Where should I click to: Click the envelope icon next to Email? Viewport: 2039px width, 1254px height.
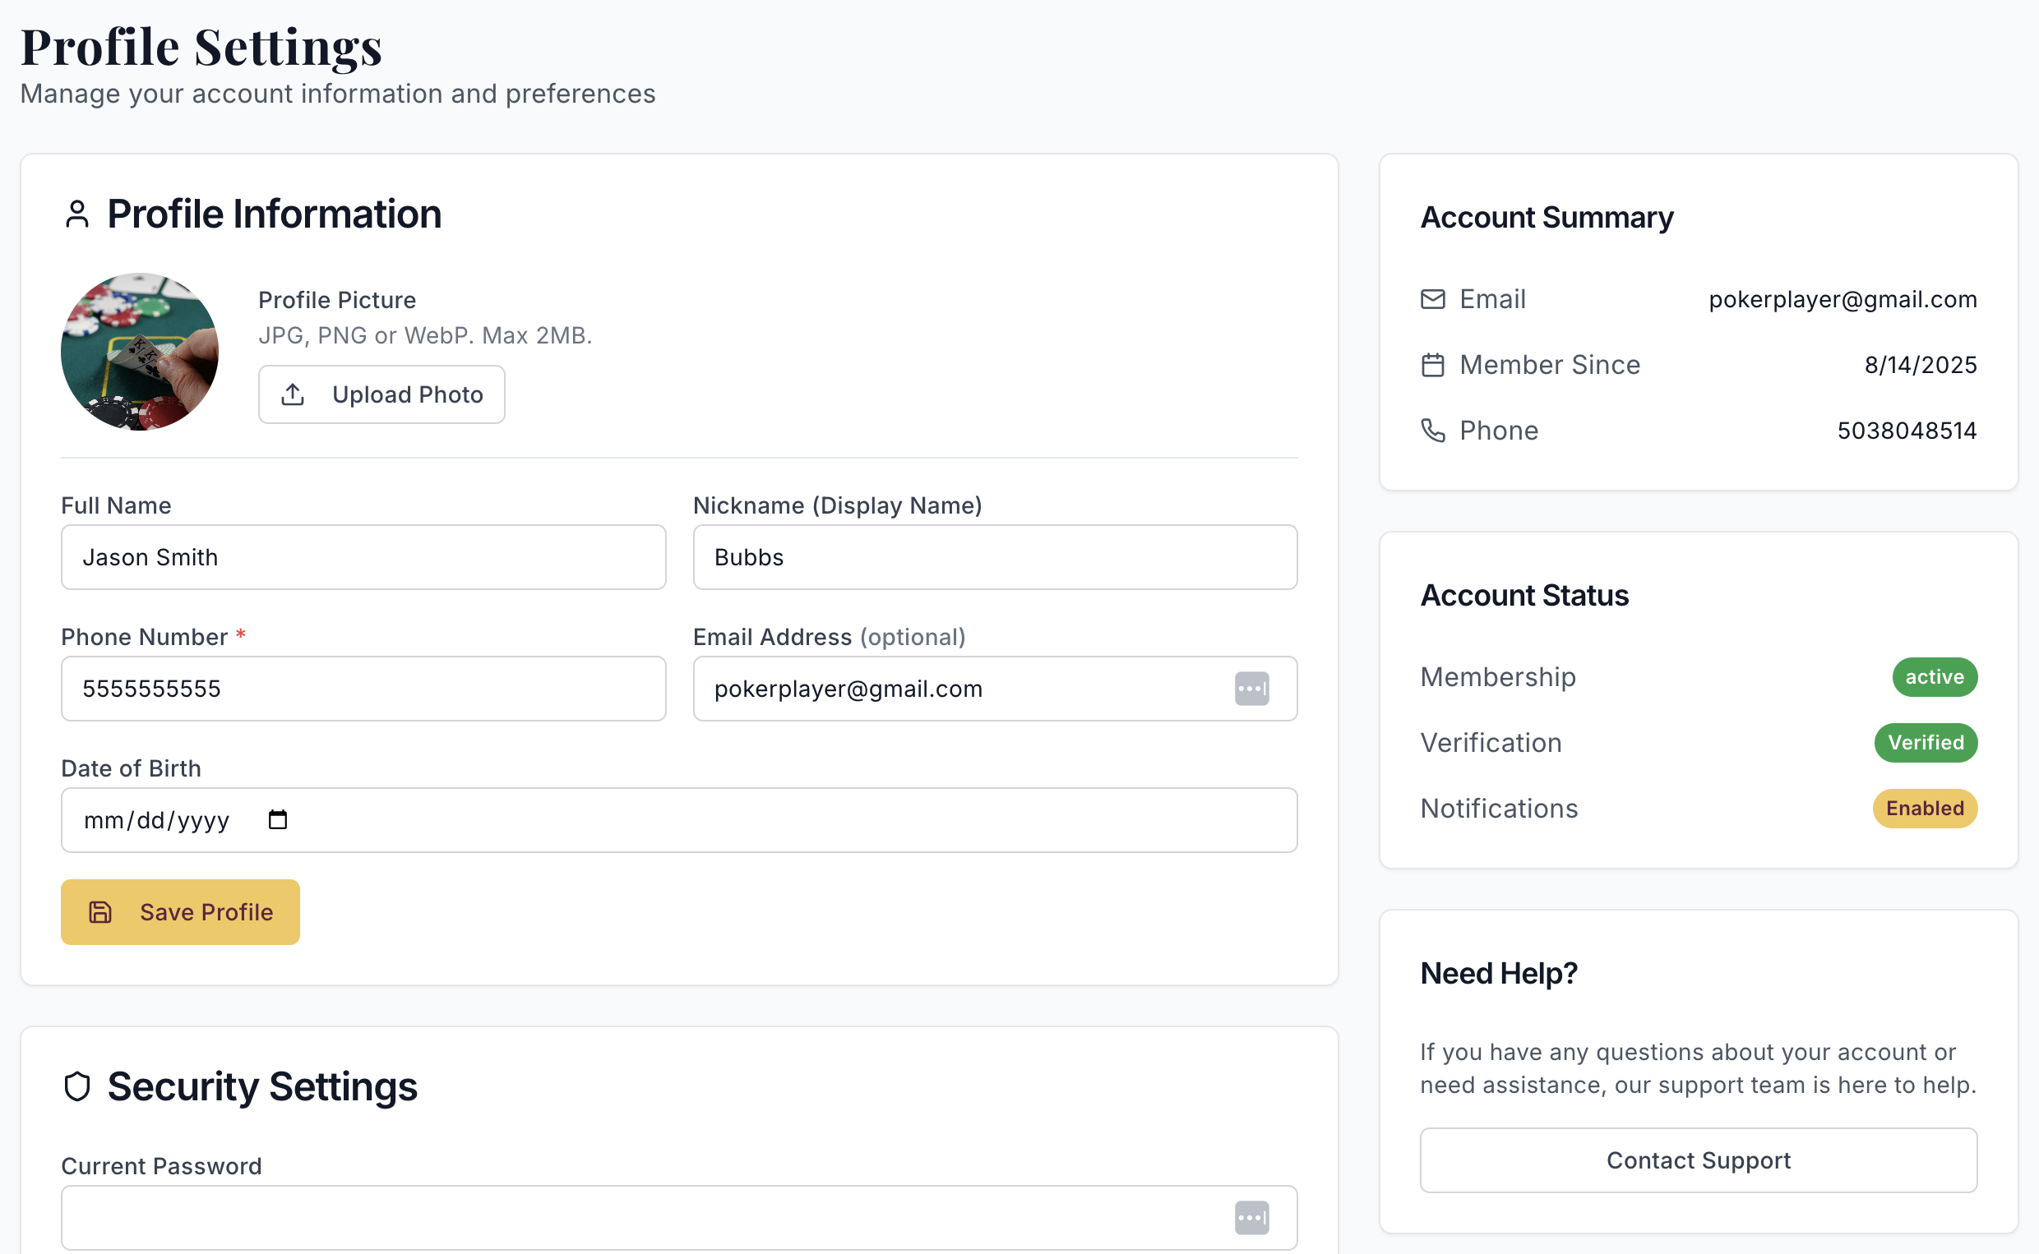point(1432,298)
